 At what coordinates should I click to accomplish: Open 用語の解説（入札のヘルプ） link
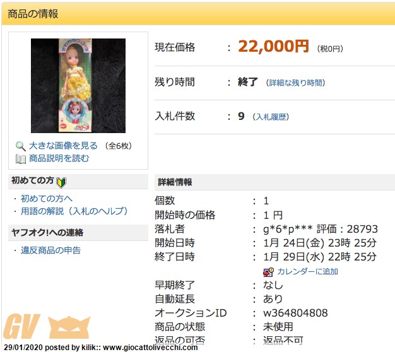tap(74, 211)
